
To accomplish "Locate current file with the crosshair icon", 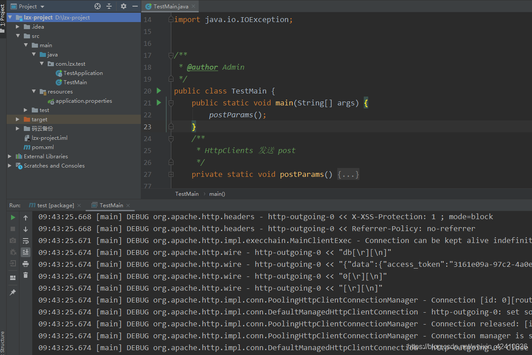I will coord(98,6).
